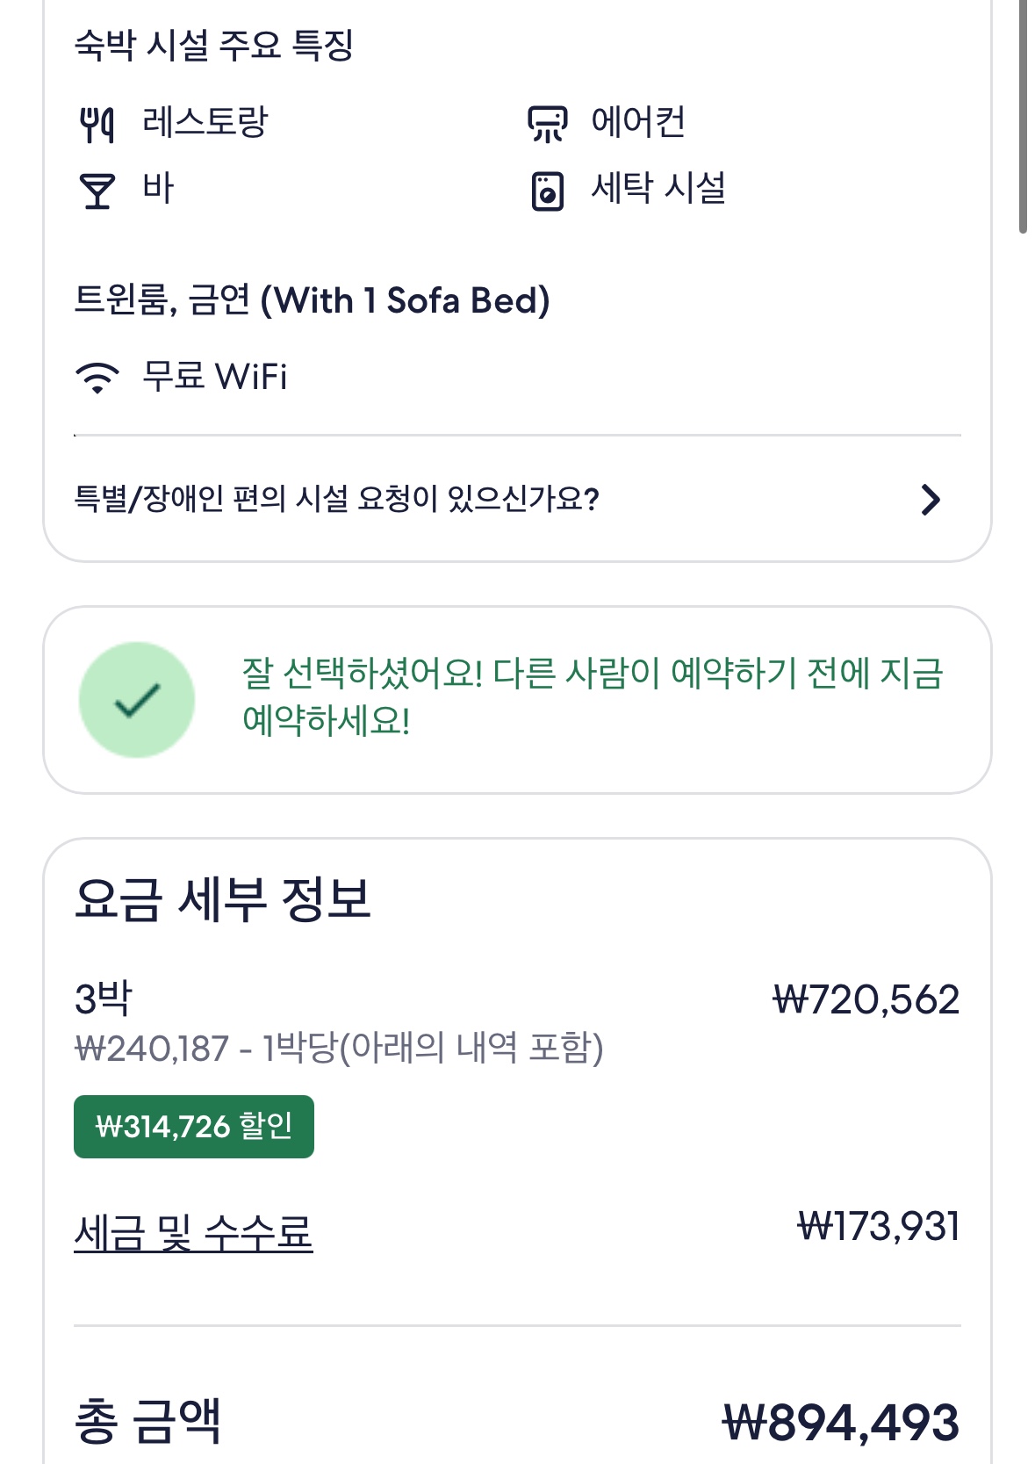1035x1464 pixels.
Task: Click the 3박 ₩720,562 price amount
Action: pyautogui.click(x=866, y=999)
